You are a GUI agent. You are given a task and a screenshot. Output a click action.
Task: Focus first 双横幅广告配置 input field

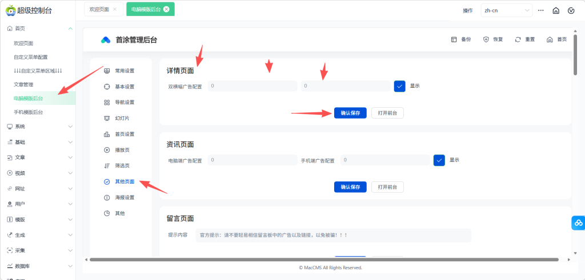click(x=252, y=86)
